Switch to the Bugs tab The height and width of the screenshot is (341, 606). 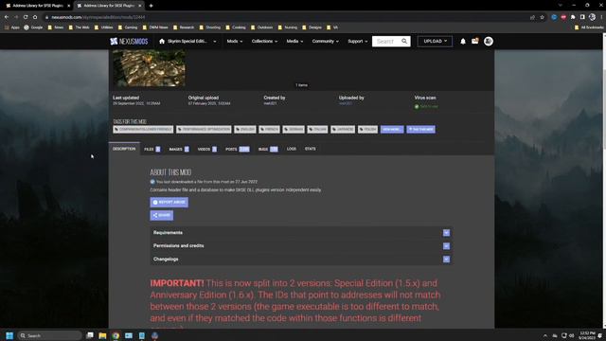(x=268, y=149)
